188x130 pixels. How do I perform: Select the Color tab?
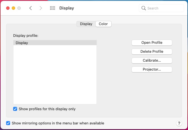(x=103, y=24)
